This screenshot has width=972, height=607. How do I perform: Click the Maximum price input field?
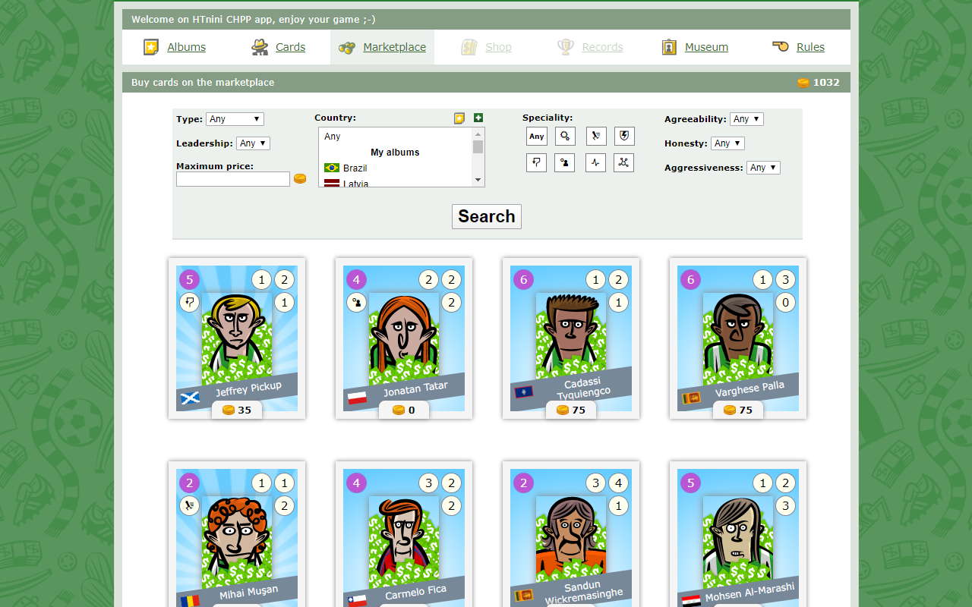click(233, 179)
